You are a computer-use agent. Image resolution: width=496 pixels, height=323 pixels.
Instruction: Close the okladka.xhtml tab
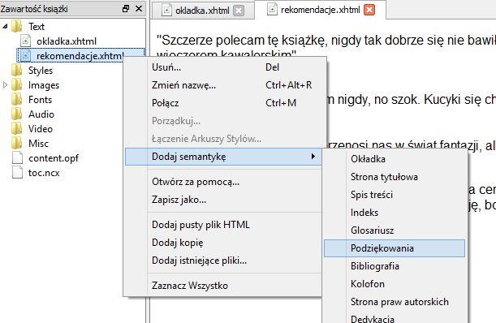pyautogui.click(x=239, y=11)
